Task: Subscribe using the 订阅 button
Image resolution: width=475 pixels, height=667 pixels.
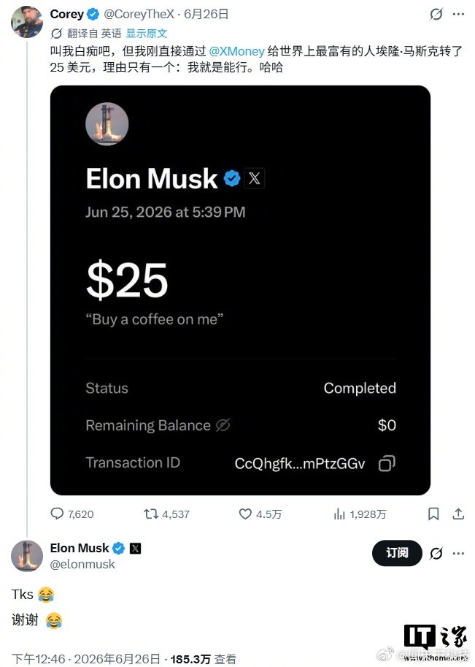Action: tap(397, 553)
